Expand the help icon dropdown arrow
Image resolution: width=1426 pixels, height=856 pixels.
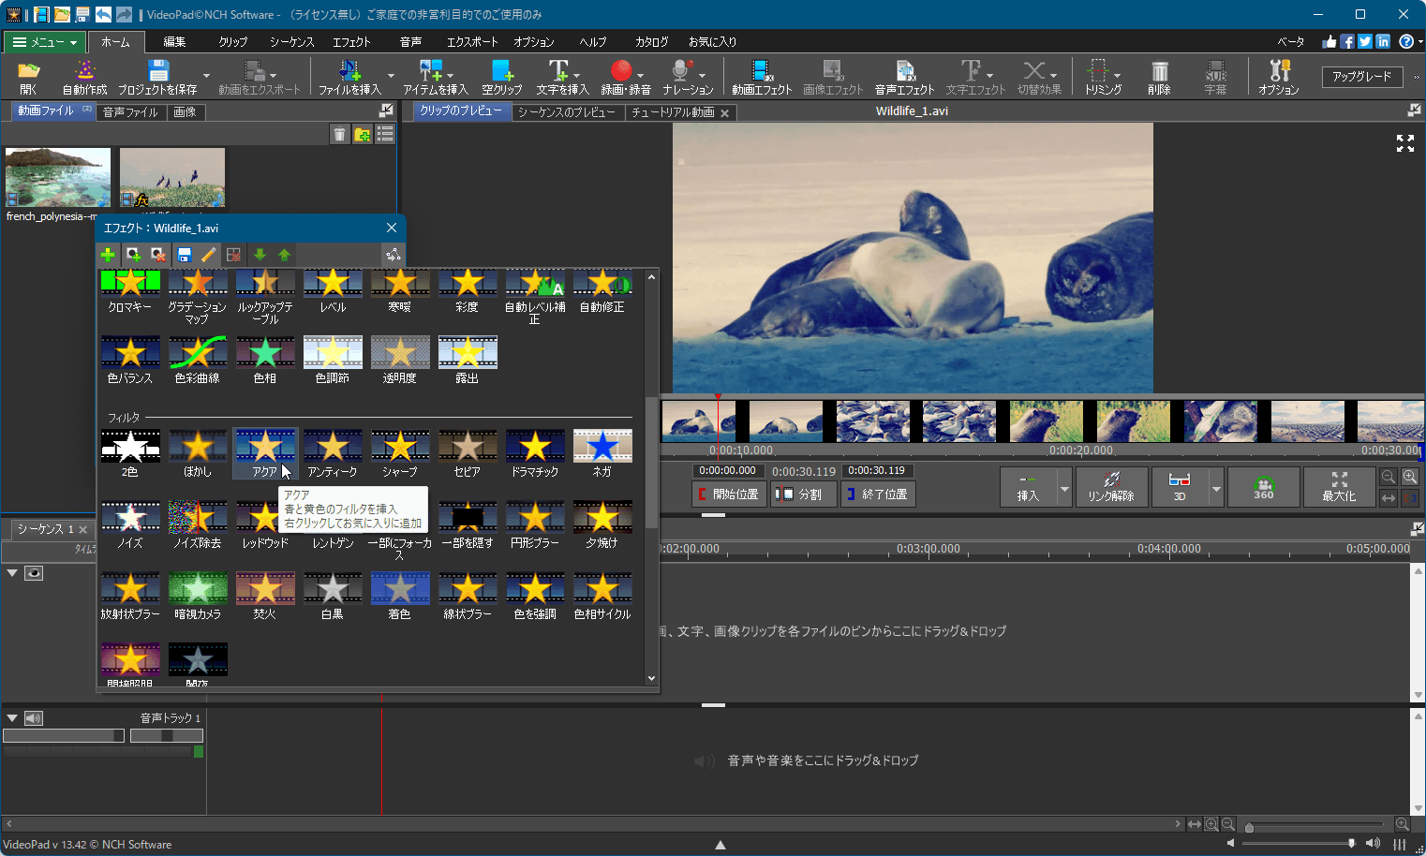1420,42
